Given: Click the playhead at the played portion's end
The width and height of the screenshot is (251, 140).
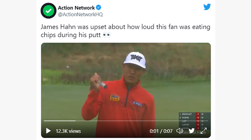Looking at the screenshot, I should pos(75,121).
